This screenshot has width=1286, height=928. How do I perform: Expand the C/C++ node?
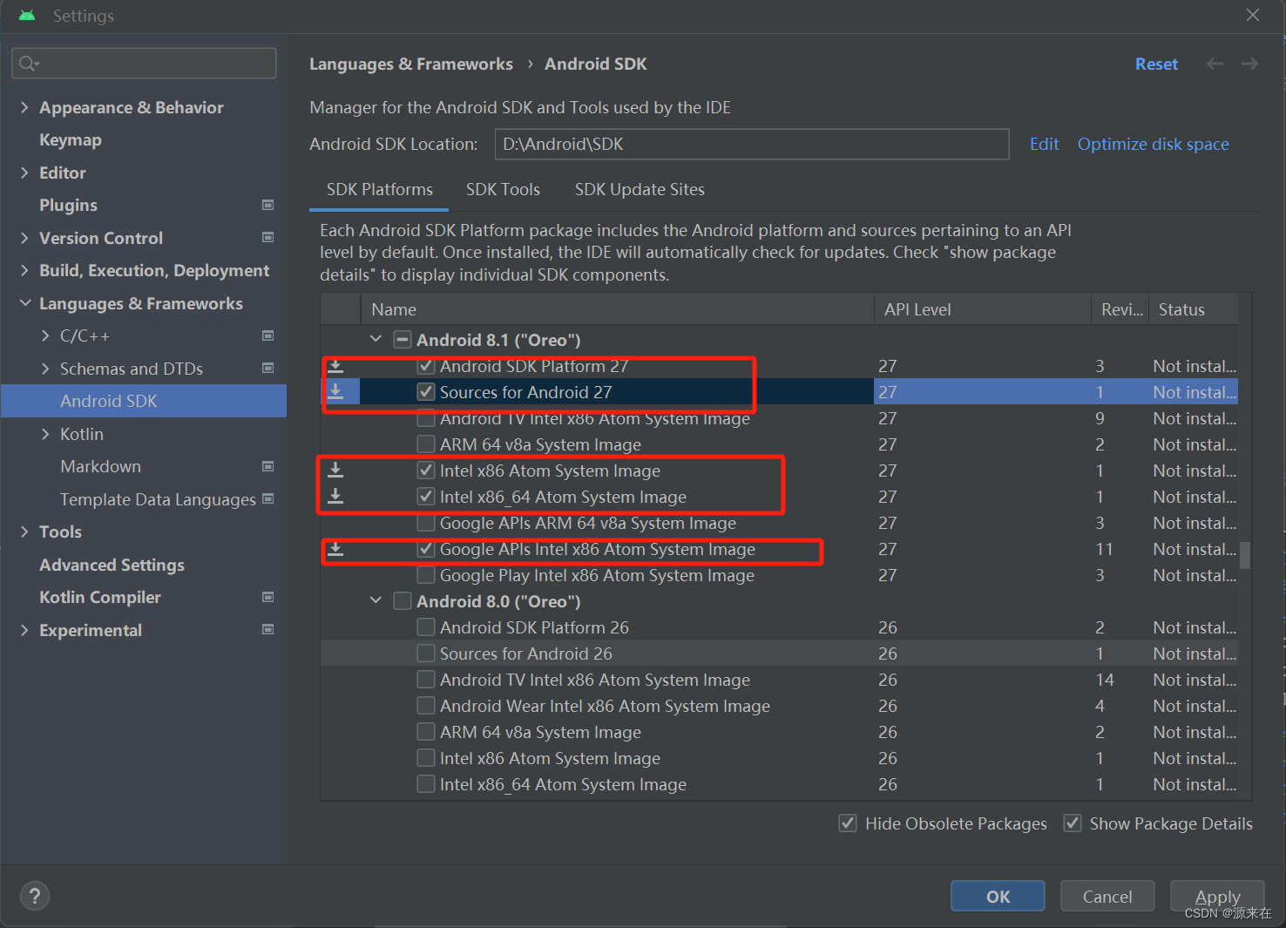pos(45,335)
